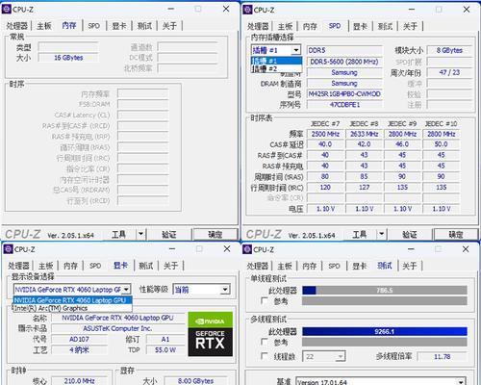Viewport: 481px width, 385px height.
Task: Minimize the benchmark CPU-Z window
Action: (411, 249)
